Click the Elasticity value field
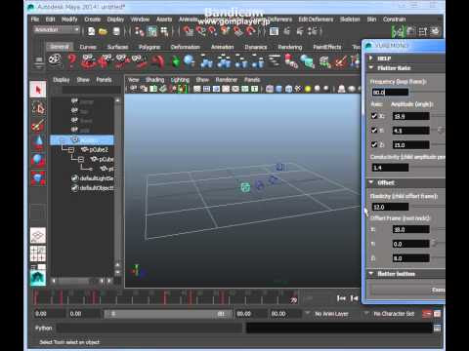The width and height of the screenshot is (469, 351). pos(390,207)
